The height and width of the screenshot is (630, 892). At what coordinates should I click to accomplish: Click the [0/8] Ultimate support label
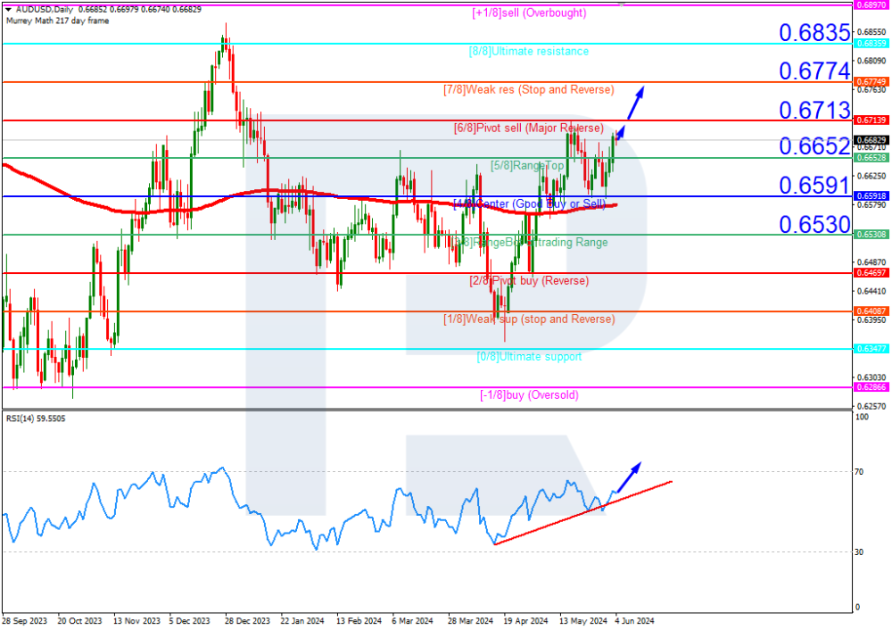tap(528, 357)
